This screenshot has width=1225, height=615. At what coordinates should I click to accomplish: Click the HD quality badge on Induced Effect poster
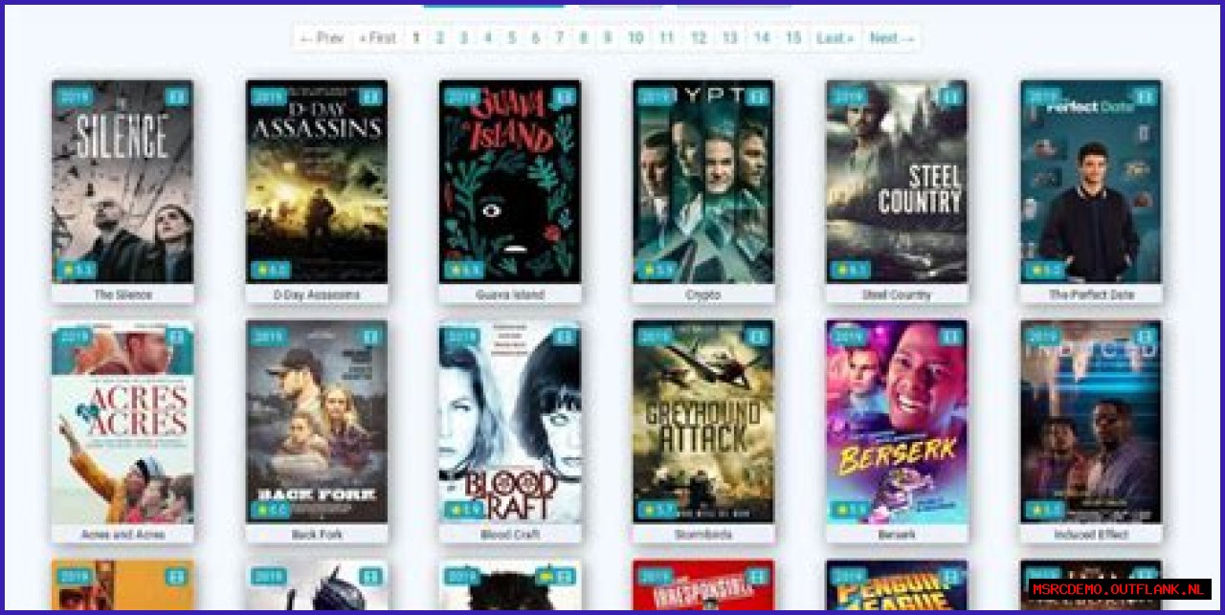1145,337
